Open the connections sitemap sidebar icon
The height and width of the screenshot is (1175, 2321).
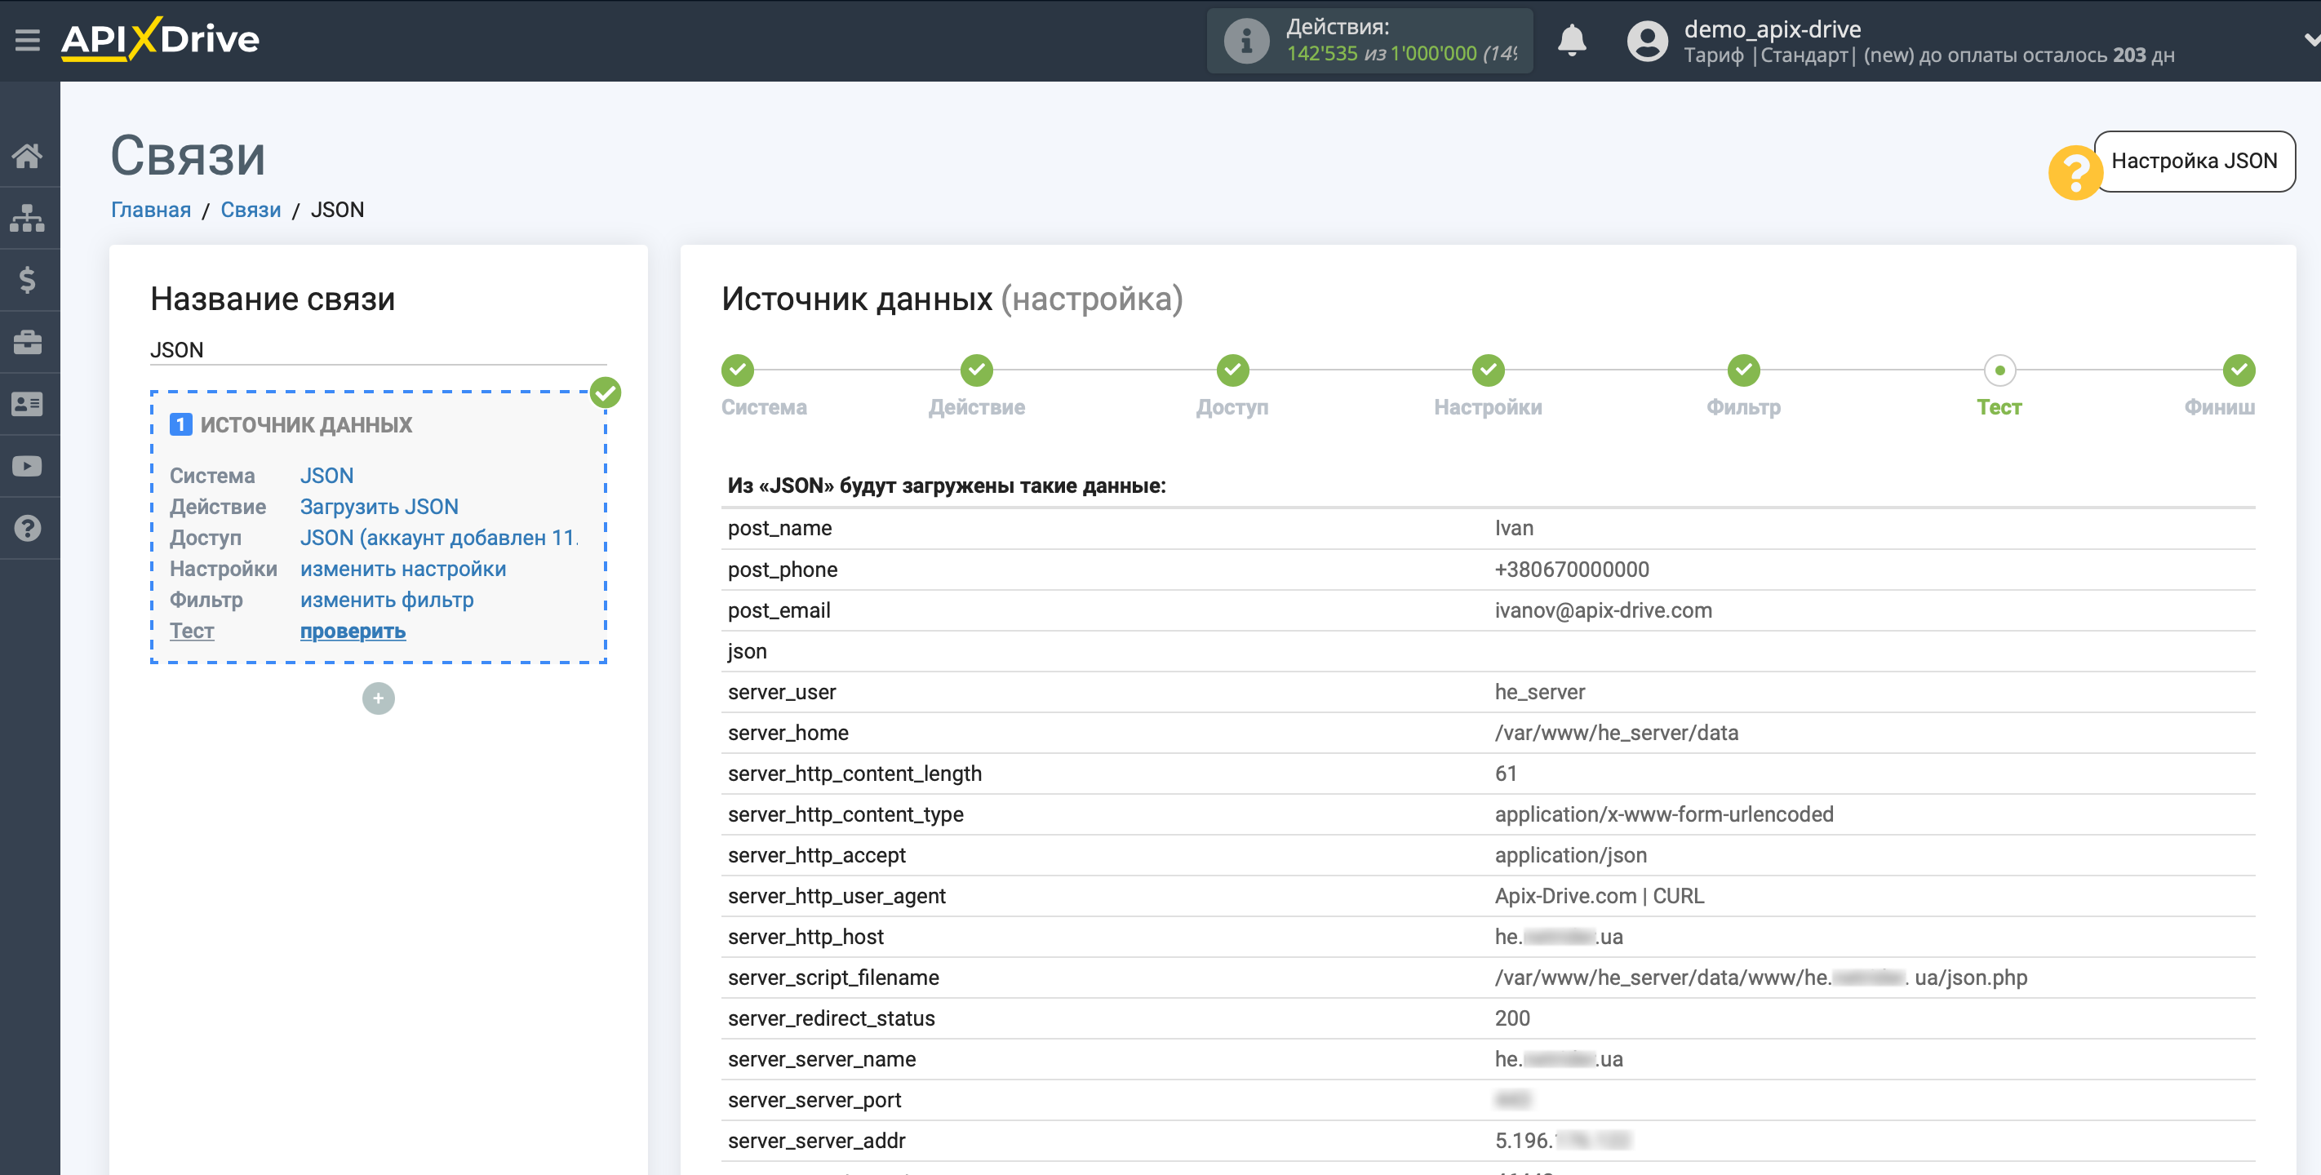[28, 218]
